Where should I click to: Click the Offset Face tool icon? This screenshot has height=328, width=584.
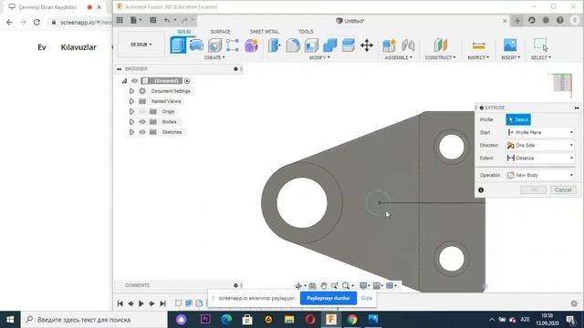tap(348, 46)
